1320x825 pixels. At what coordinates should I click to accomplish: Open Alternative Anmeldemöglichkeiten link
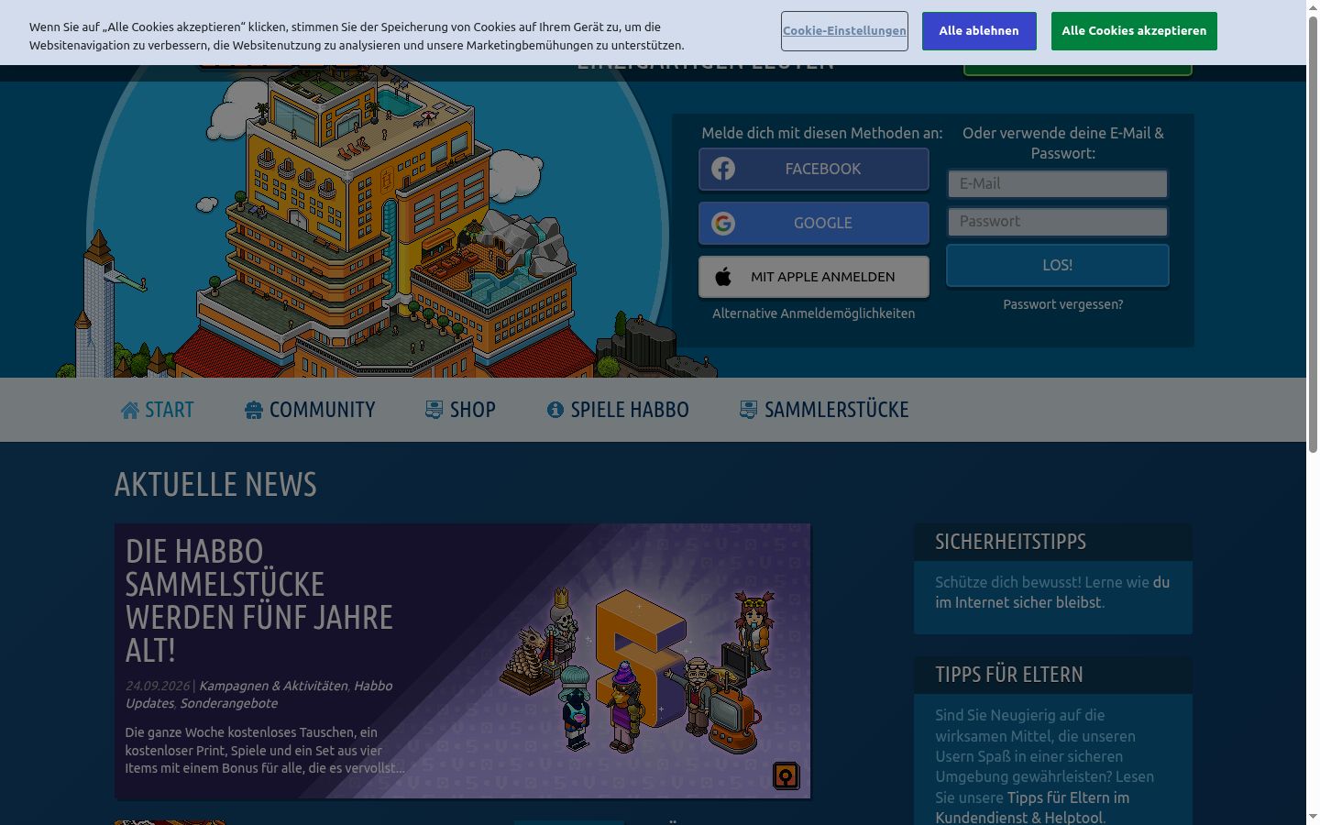tap(814, 313)
